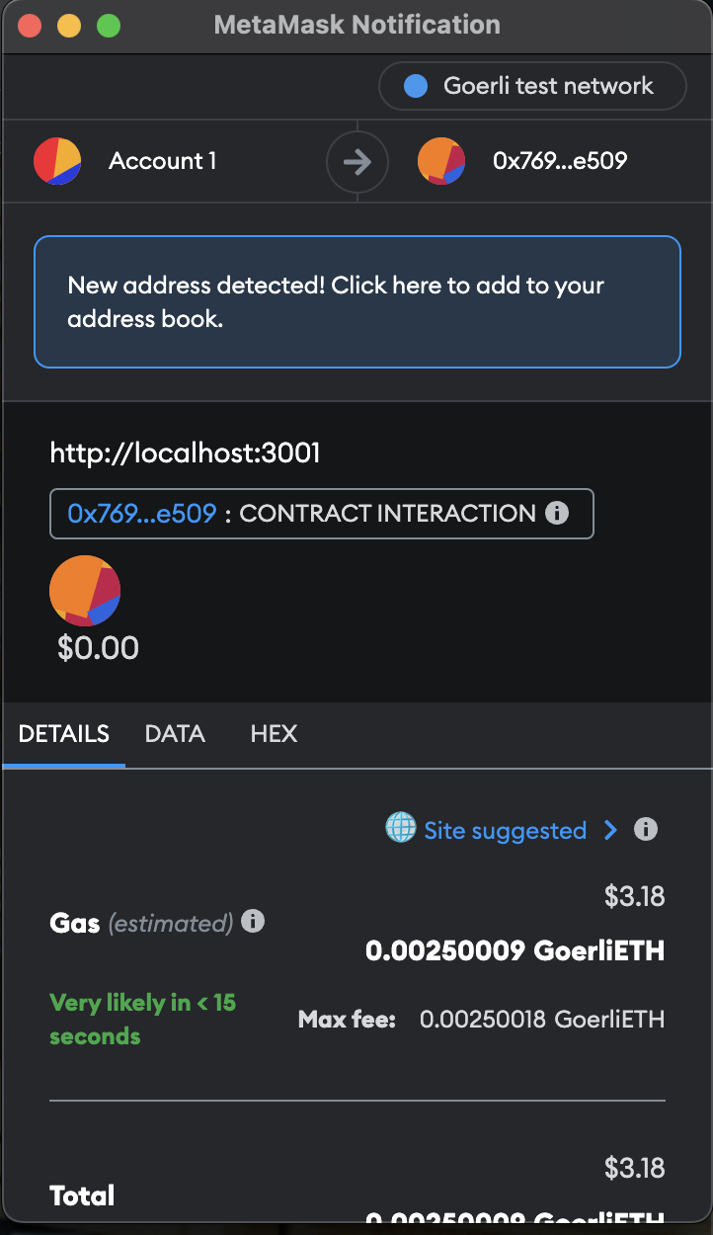
Task: Click the arrow icon between accounts
Action: (357, 161)
